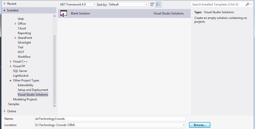Screen dimensions: 255x129
Task: Click the Name field containing slnTechnologyCrowds
Action: tap(110, 119)
